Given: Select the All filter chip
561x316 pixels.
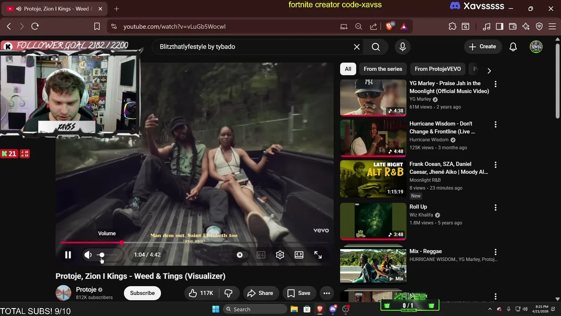Looking at the screenshot, I should point(348,69).
